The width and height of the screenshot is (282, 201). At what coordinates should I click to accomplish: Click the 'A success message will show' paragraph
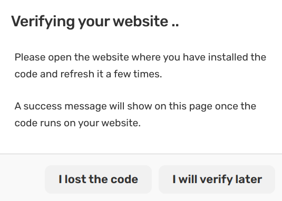[x=135, y=115]
